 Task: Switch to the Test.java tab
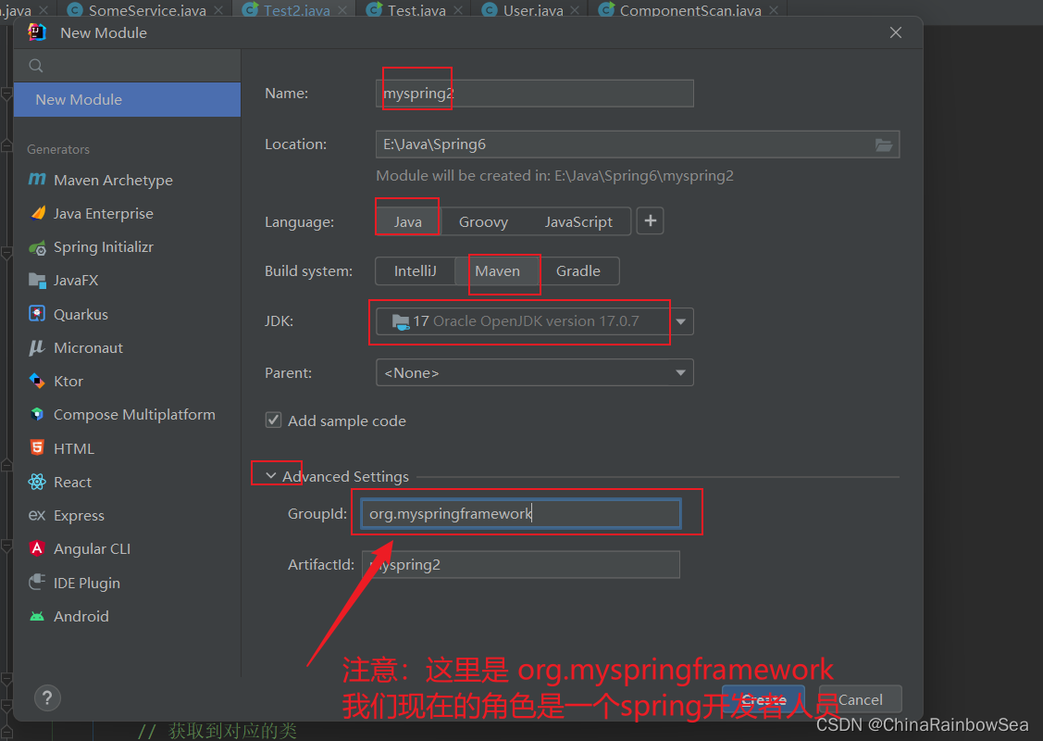tap(416, 10)
